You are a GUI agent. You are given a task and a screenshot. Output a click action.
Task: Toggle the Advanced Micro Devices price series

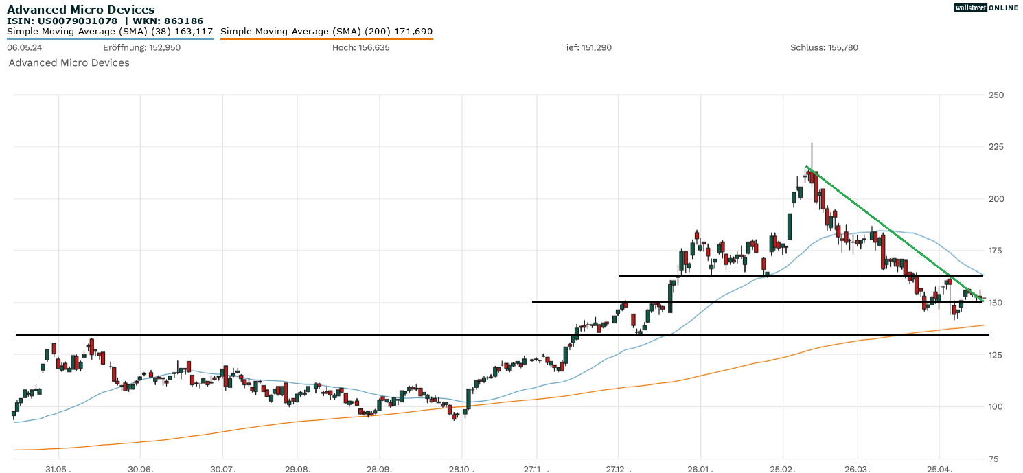69,62
